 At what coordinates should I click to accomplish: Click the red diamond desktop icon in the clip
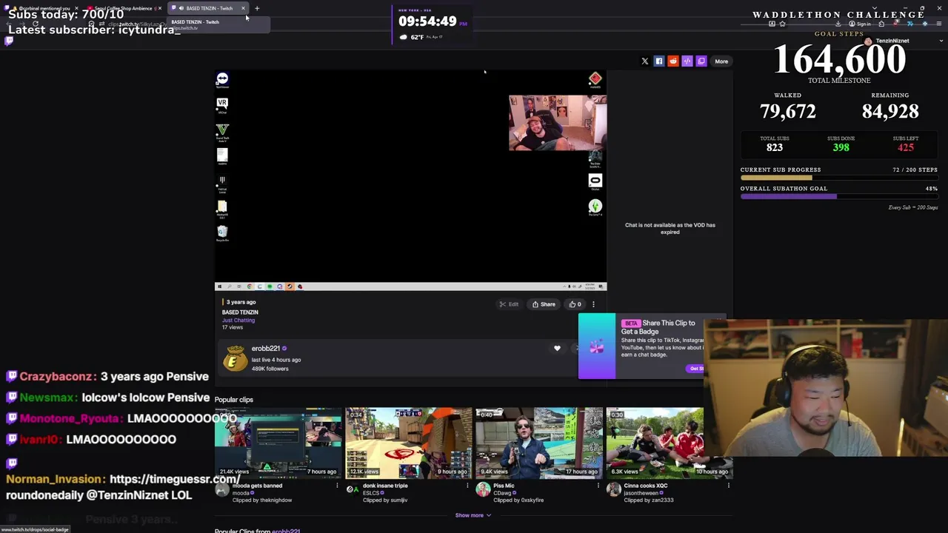pyautogui.click(x=595, y=80)
